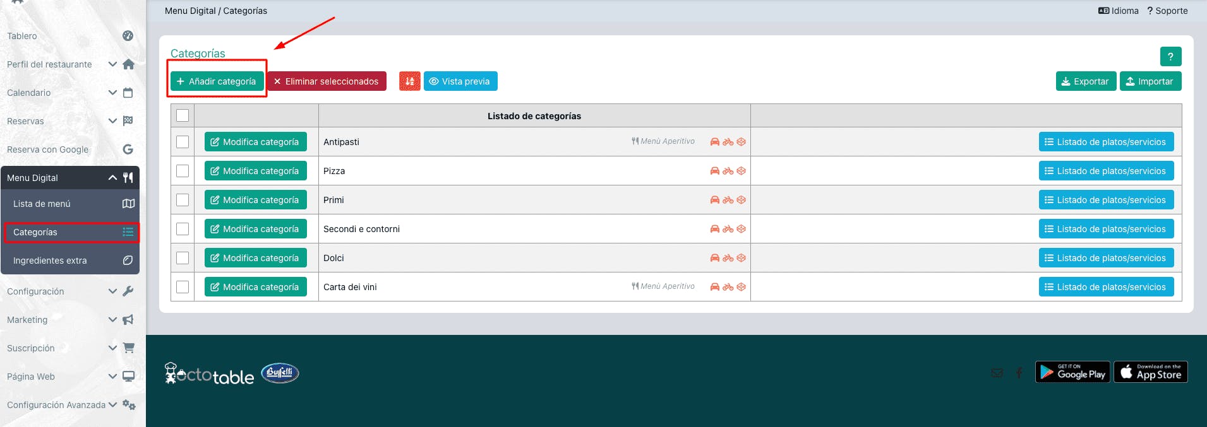The image size is (1207, 427).
Task: Expand the Página Web chevron
Action: pos(112,377)
